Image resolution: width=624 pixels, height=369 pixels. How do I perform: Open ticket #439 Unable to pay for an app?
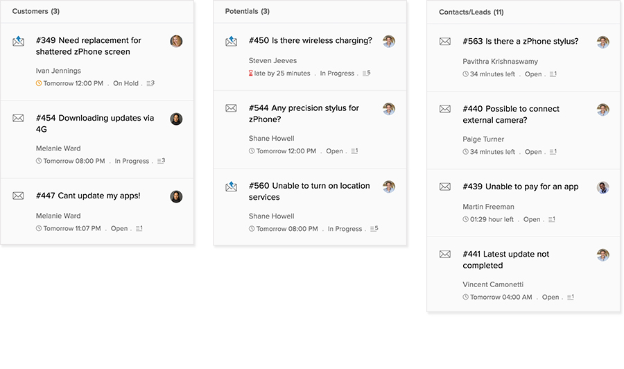point(521,187)
